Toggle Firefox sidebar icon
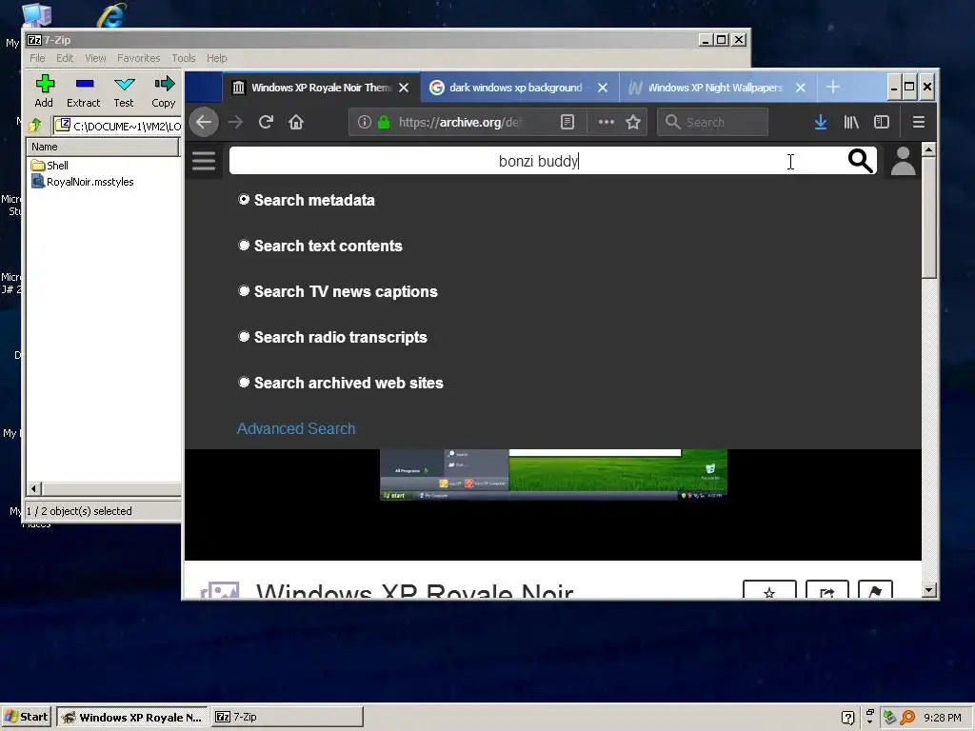This screenshot has width=975, height=731. point(882,122)
